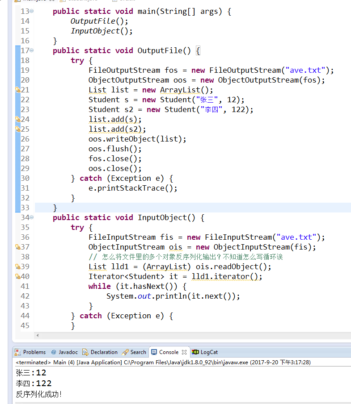
Task: Click 'OutputFile();' call on line 14
Action: [99, 21]
